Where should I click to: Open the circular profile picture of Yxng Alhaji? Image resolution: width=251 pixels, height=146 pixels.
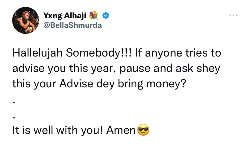25,20
